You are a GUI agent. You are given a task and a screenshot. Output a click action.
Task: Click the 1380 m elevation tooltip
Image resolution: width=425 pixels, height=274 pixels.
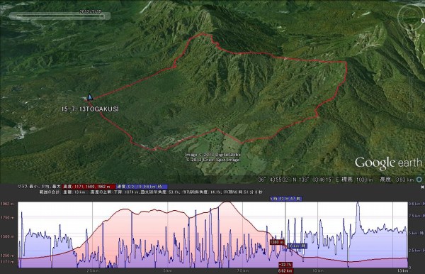point(277,242)
